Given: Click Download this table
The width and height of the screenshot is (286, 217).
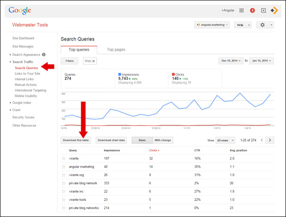Looking at the screenshot, I should coord(76,140).
